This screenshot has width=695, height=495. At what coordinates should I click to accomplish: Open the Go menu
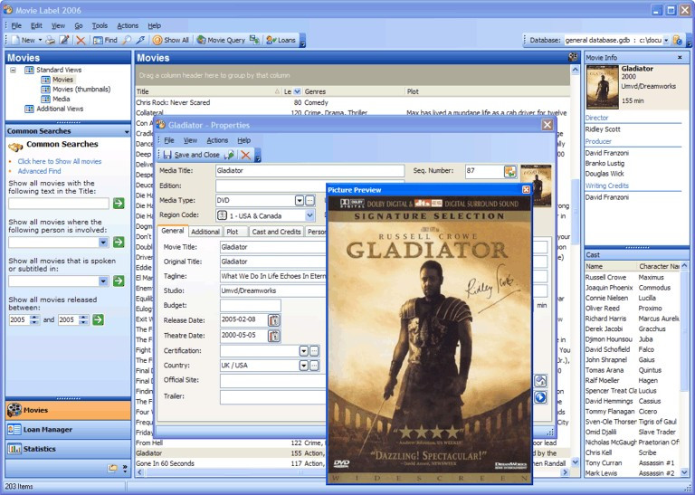coord(79,25)
